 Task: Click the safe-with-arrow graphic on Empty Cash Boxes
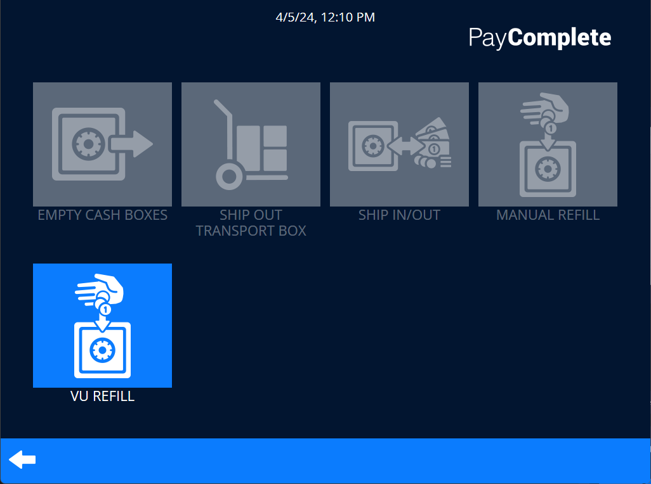(102, 144)
